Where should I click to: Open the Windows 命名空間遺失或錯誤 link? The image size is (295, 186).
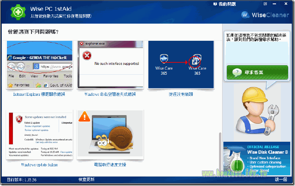pyautogui.click(x=110, y=94)
